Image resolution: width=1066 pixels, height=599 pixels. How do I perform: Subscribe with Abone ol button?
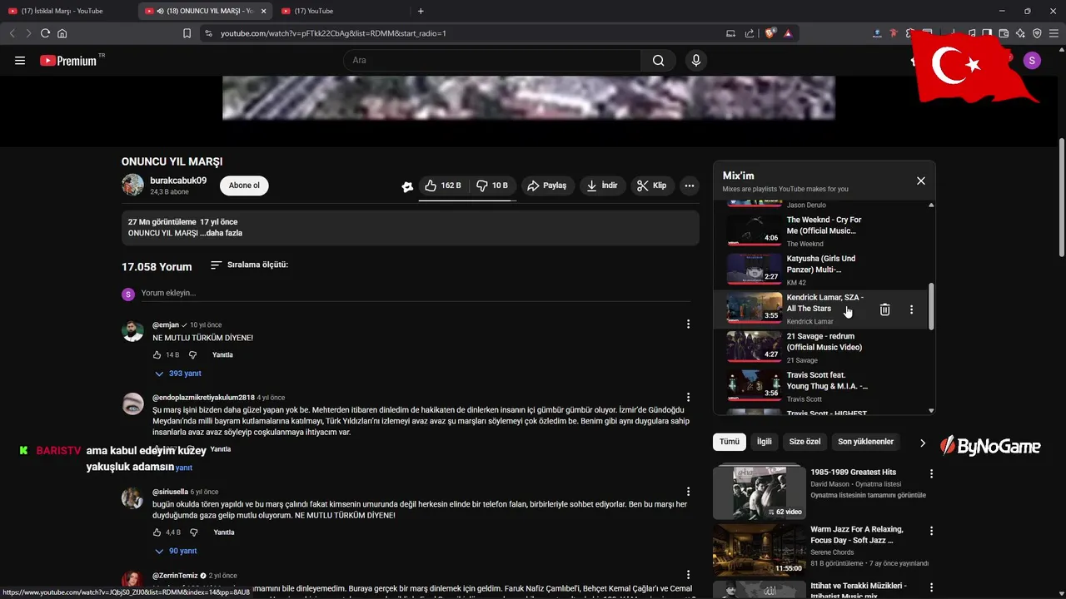click(244, 186)
